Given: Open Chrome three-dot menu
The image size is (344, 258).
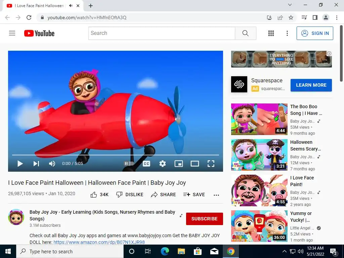Looking at the screenshot, I should [x=337, y=17].
